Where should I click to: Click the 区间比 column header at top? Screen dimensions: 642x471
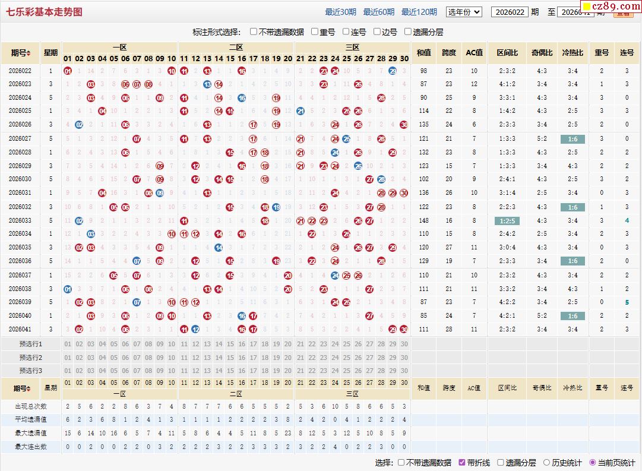pyautogui.click(x=507, y=53)
